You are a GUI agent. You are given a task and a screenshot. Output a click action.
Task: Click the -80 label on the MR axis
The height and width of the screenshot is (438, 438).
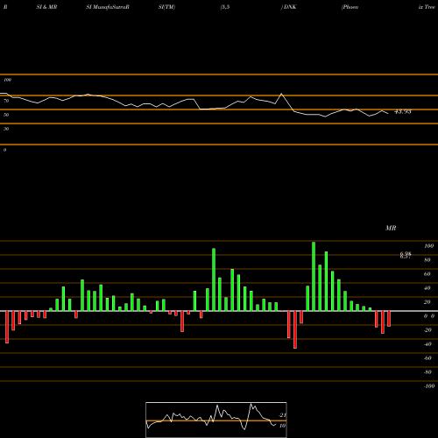click(427, 372)
